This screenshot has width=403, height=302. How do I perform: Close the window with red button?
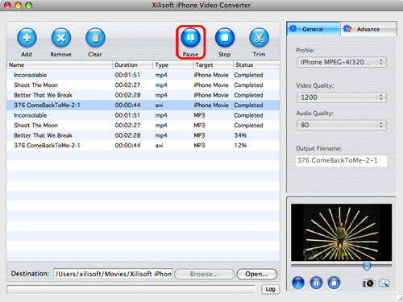[x=8, y=5]
